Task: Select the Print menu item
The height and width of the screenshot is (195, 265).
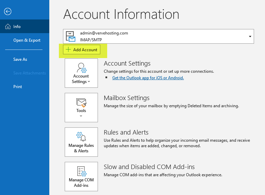Action: (x=17, y=87)
